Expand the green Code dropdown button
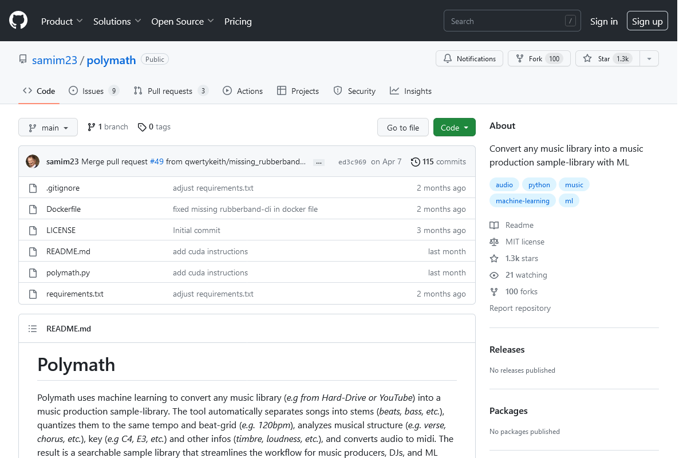 (x=454, y=128)
